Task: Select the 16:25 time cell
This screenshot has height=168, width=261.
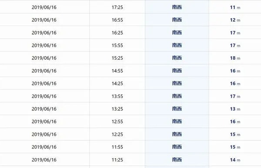Action: tap(117, 32)
